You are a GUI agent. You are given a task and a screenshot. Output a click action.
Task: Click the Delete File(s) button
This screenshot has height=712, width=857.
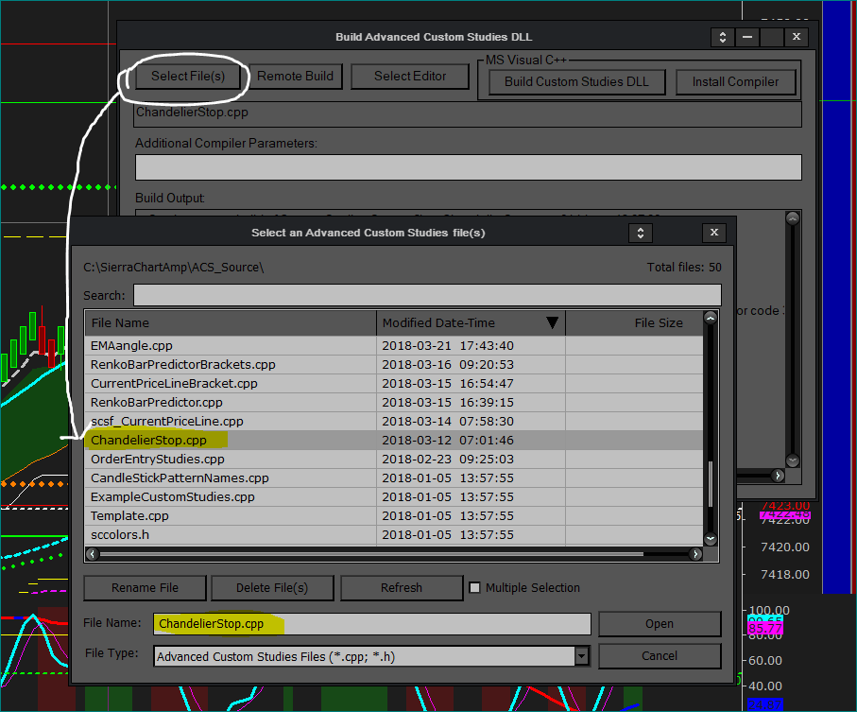pyautogui.click(x=272, y=588)
